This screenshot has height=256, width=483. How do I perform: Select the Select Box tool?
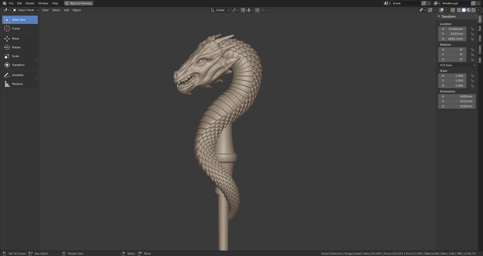click(x=20, y=20)
